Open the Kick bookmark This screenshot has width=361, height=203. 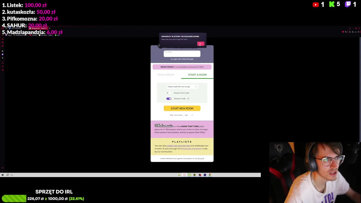[57, 35]
